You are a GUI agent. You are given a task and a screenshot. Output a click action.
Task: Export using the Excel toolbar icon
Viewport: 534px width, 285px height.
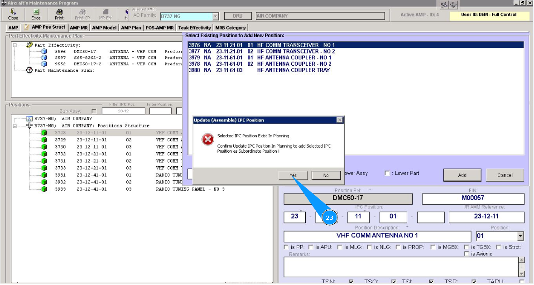click(36, 14)
